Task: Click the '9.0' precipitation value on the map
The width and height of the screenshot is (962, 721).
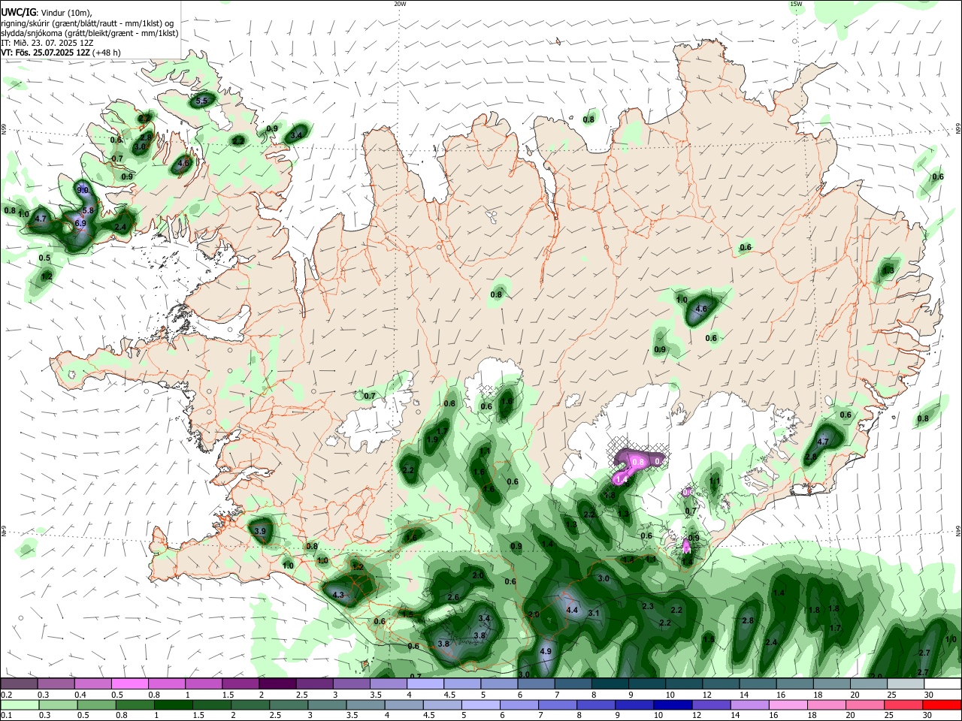Action: coord(83,191)
